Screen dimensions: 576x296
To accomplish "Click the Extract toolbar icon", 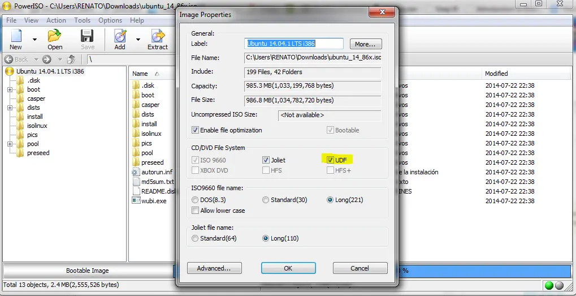I will pos(158,36).
